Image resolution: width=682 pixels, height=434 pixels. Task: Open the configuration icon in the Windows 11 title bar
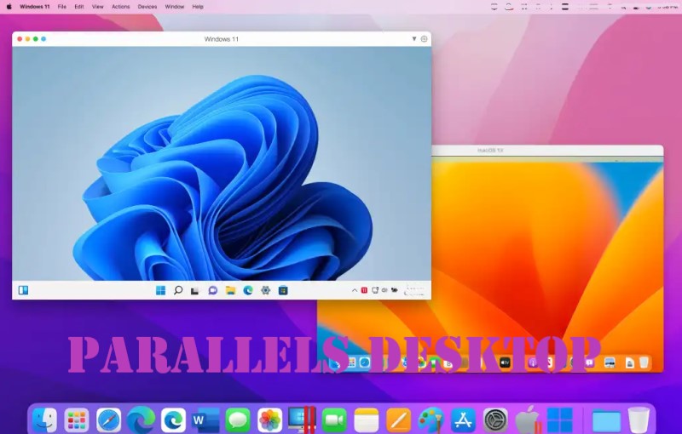424,39
